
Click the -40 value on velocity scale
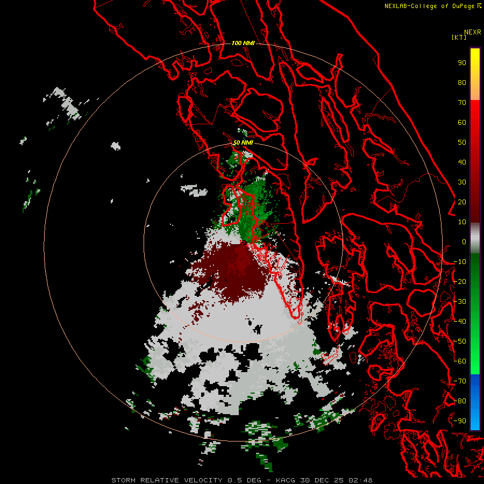[460, 322]
